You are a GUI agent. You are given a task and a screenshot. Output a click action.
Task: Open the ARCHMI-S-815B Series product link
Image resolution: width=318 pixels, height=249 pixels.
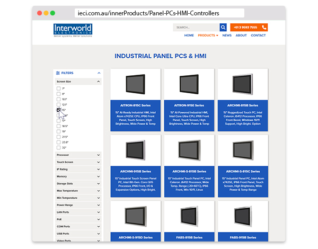(189, 172)
